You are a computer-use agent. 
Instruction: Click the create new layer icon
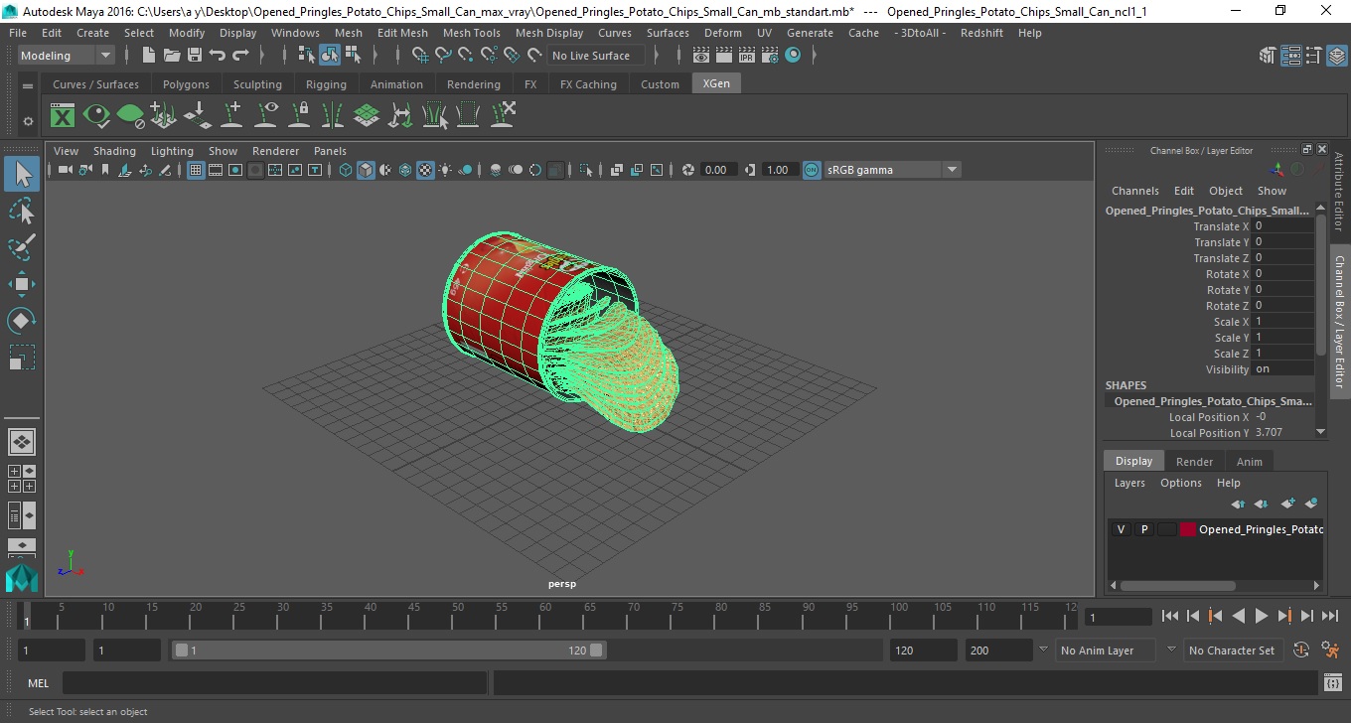1288,505
